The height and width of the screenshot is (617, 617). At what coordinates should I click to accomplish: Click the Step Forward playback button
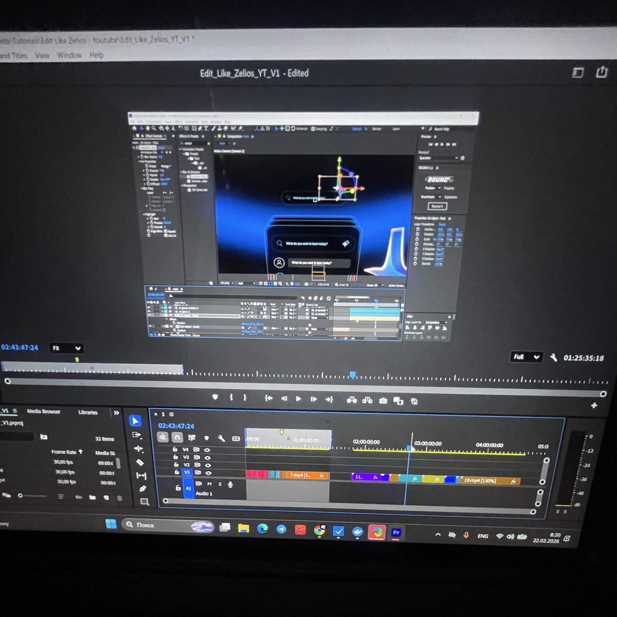313,399
